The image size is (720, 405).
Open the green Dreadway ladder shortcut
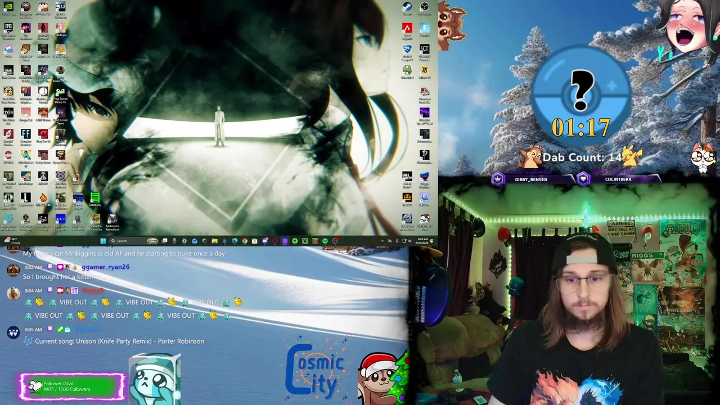point(95,199)
